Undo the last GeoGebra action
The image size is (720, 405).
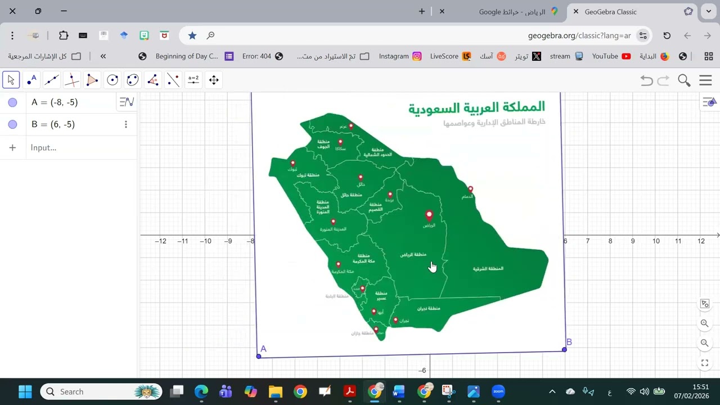point(647,80)
